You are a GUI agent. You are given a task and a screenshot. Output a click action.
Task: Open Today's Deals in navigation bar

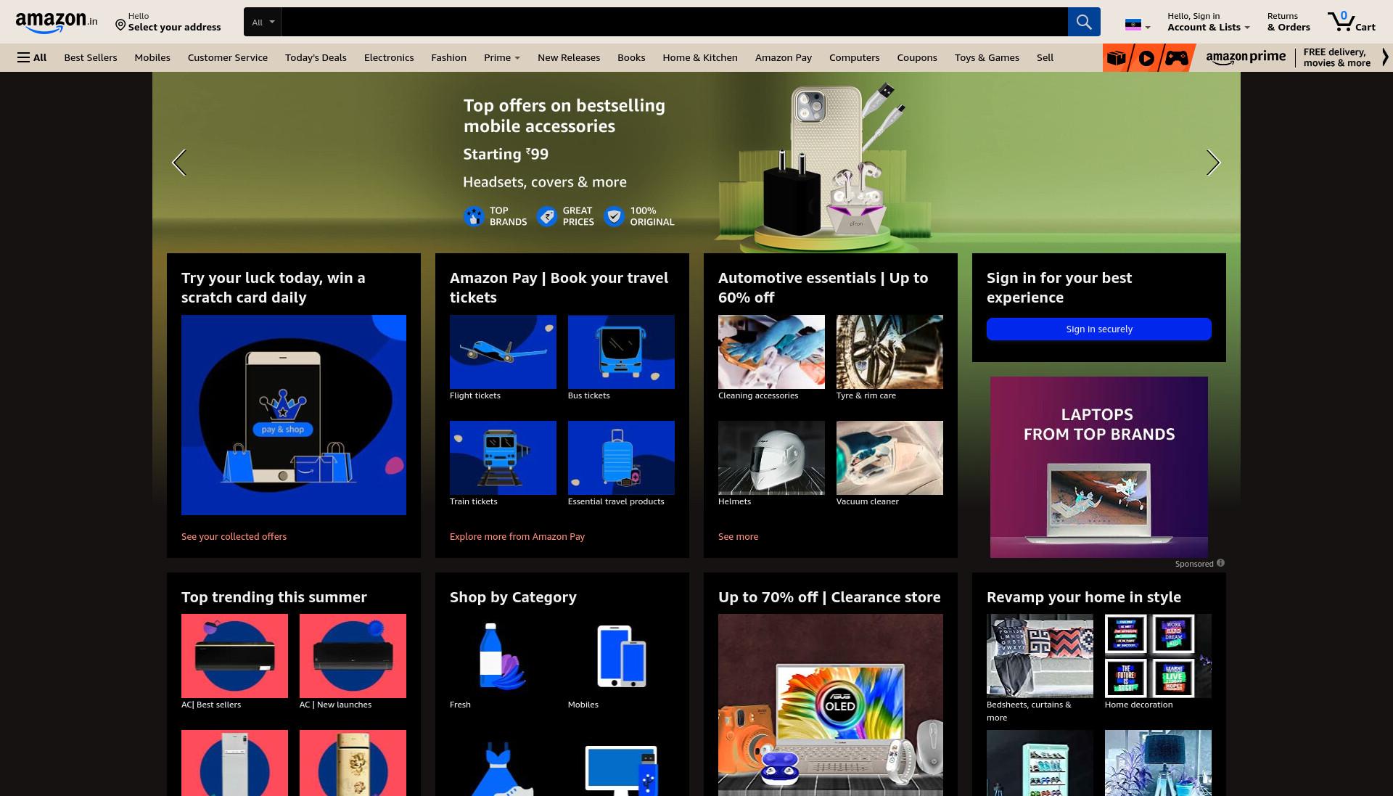[x=316, y=57]
